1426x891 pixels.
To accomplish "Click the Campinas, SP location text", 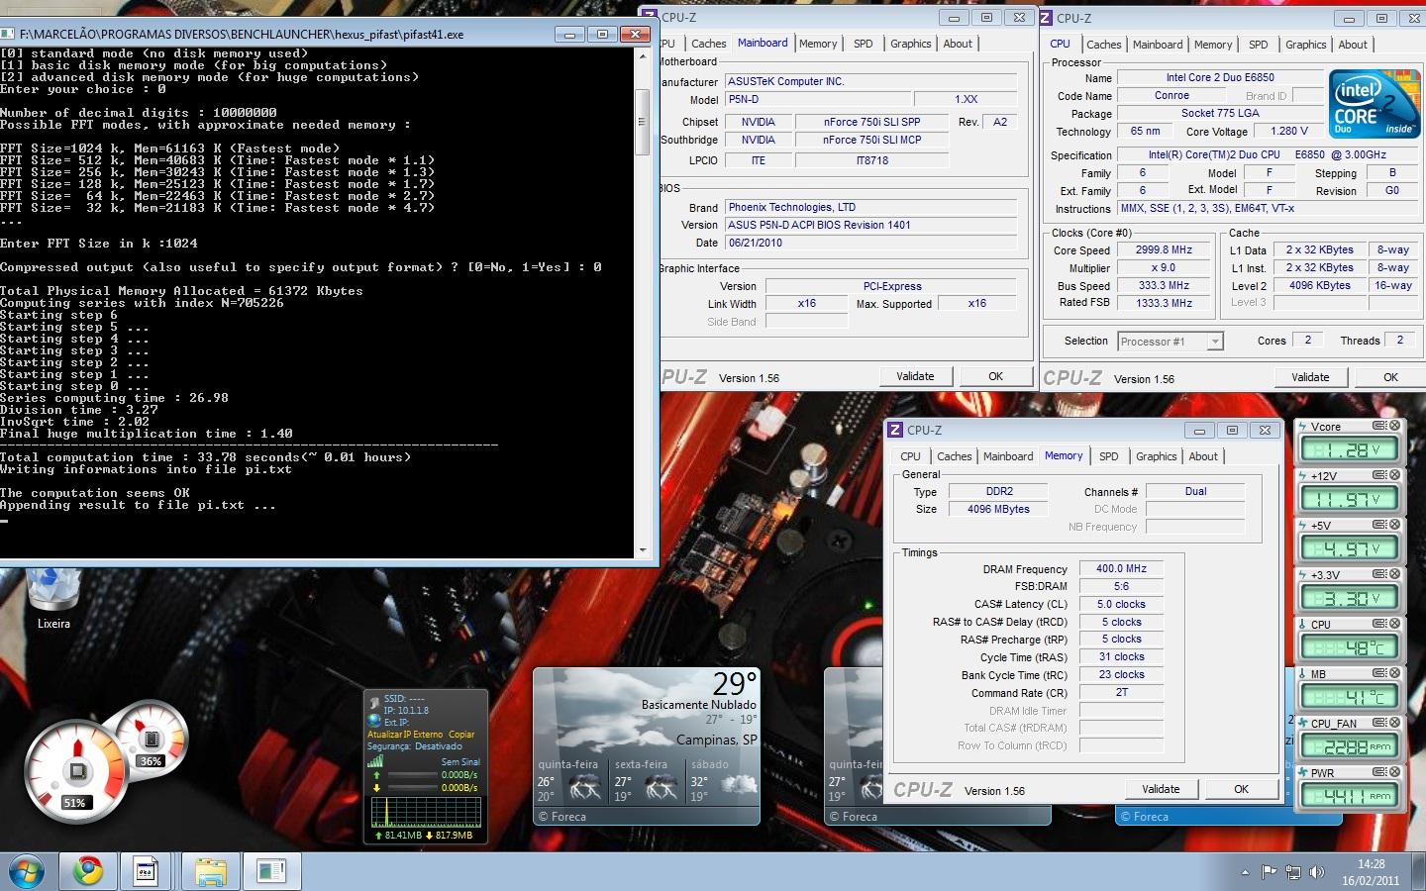I will point(716,740).
